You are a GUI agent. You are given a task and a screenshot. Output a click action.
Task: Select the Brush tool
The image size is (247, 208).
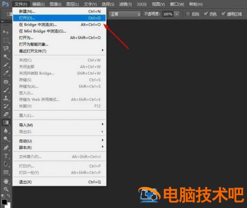(6, 90)
